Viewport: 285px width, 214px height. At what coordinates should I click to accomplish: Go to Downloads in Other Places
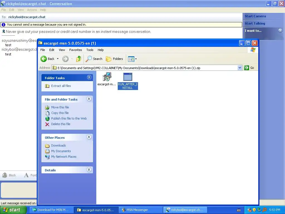(x=58, y=145)
